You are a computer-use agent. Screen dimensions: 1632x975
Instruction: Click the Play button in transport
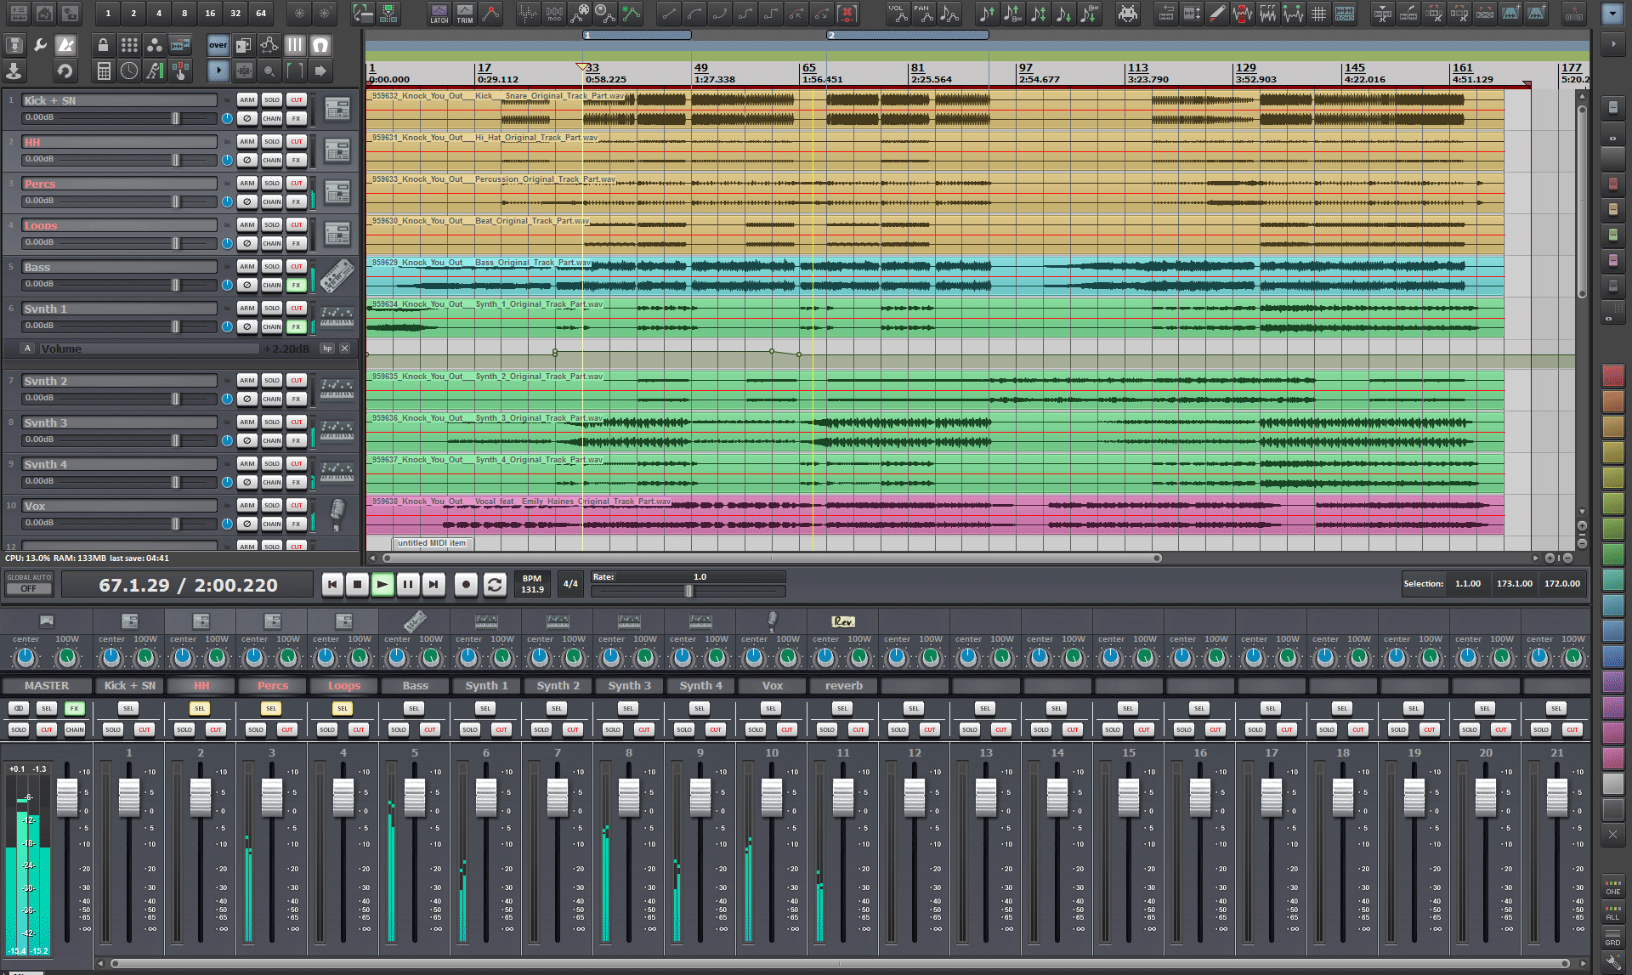pos(382,584)
